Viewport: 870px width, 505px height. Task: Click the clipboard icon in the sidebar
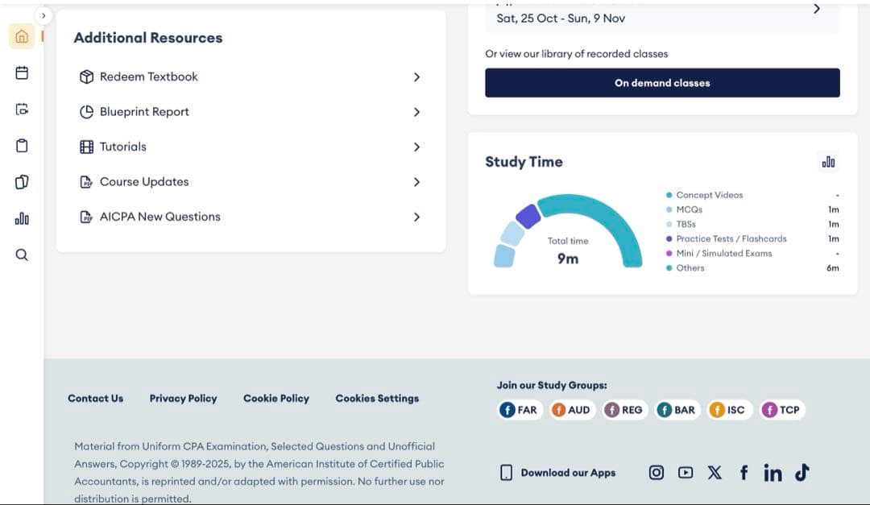click(x=22, y=146)
